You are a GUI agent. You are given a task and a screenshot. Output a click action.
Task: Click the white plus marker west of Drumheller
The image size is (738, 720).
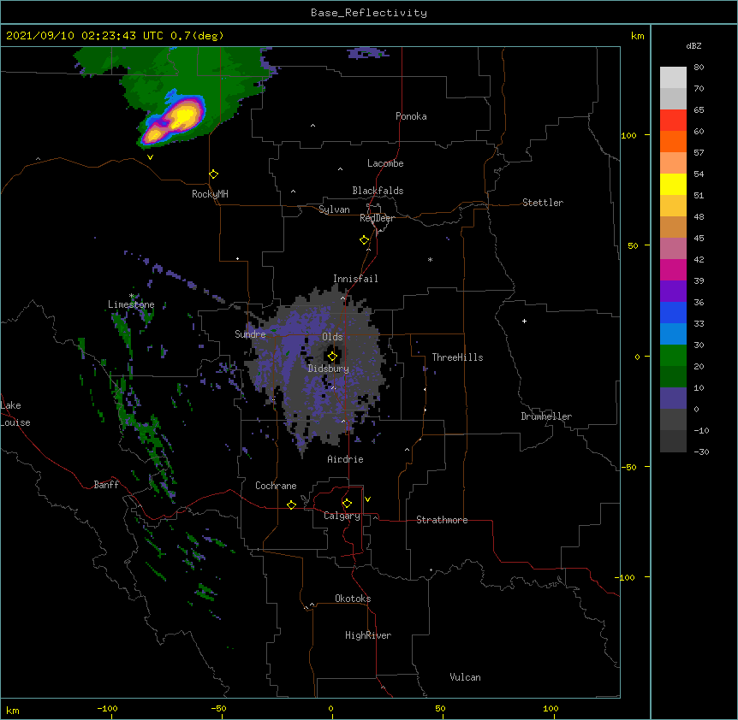pos(524,321)
